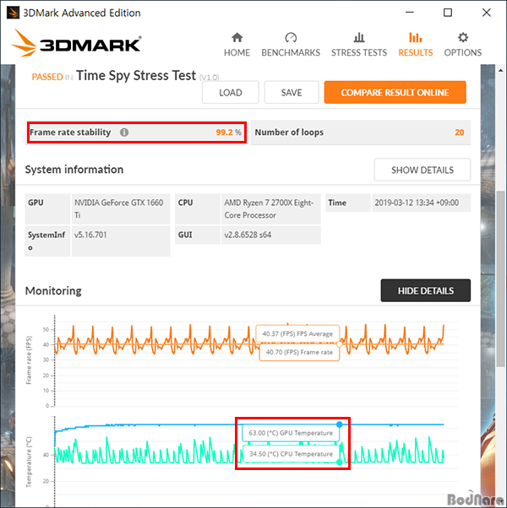Screen dimensions: 507x508
Task: Click the PASSED status label
Action: point(47,77)
